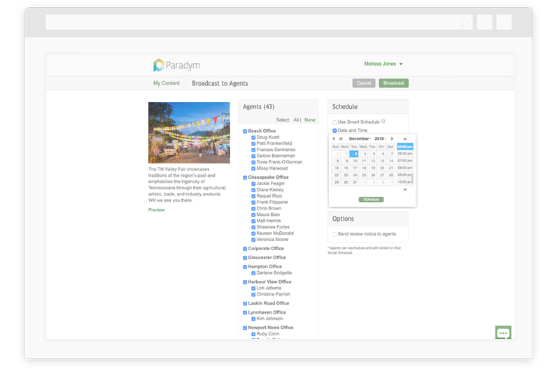The image size is (557, 371).
Task: Toggle Hampton Office checkbox
Action: [x=245, y=267]
